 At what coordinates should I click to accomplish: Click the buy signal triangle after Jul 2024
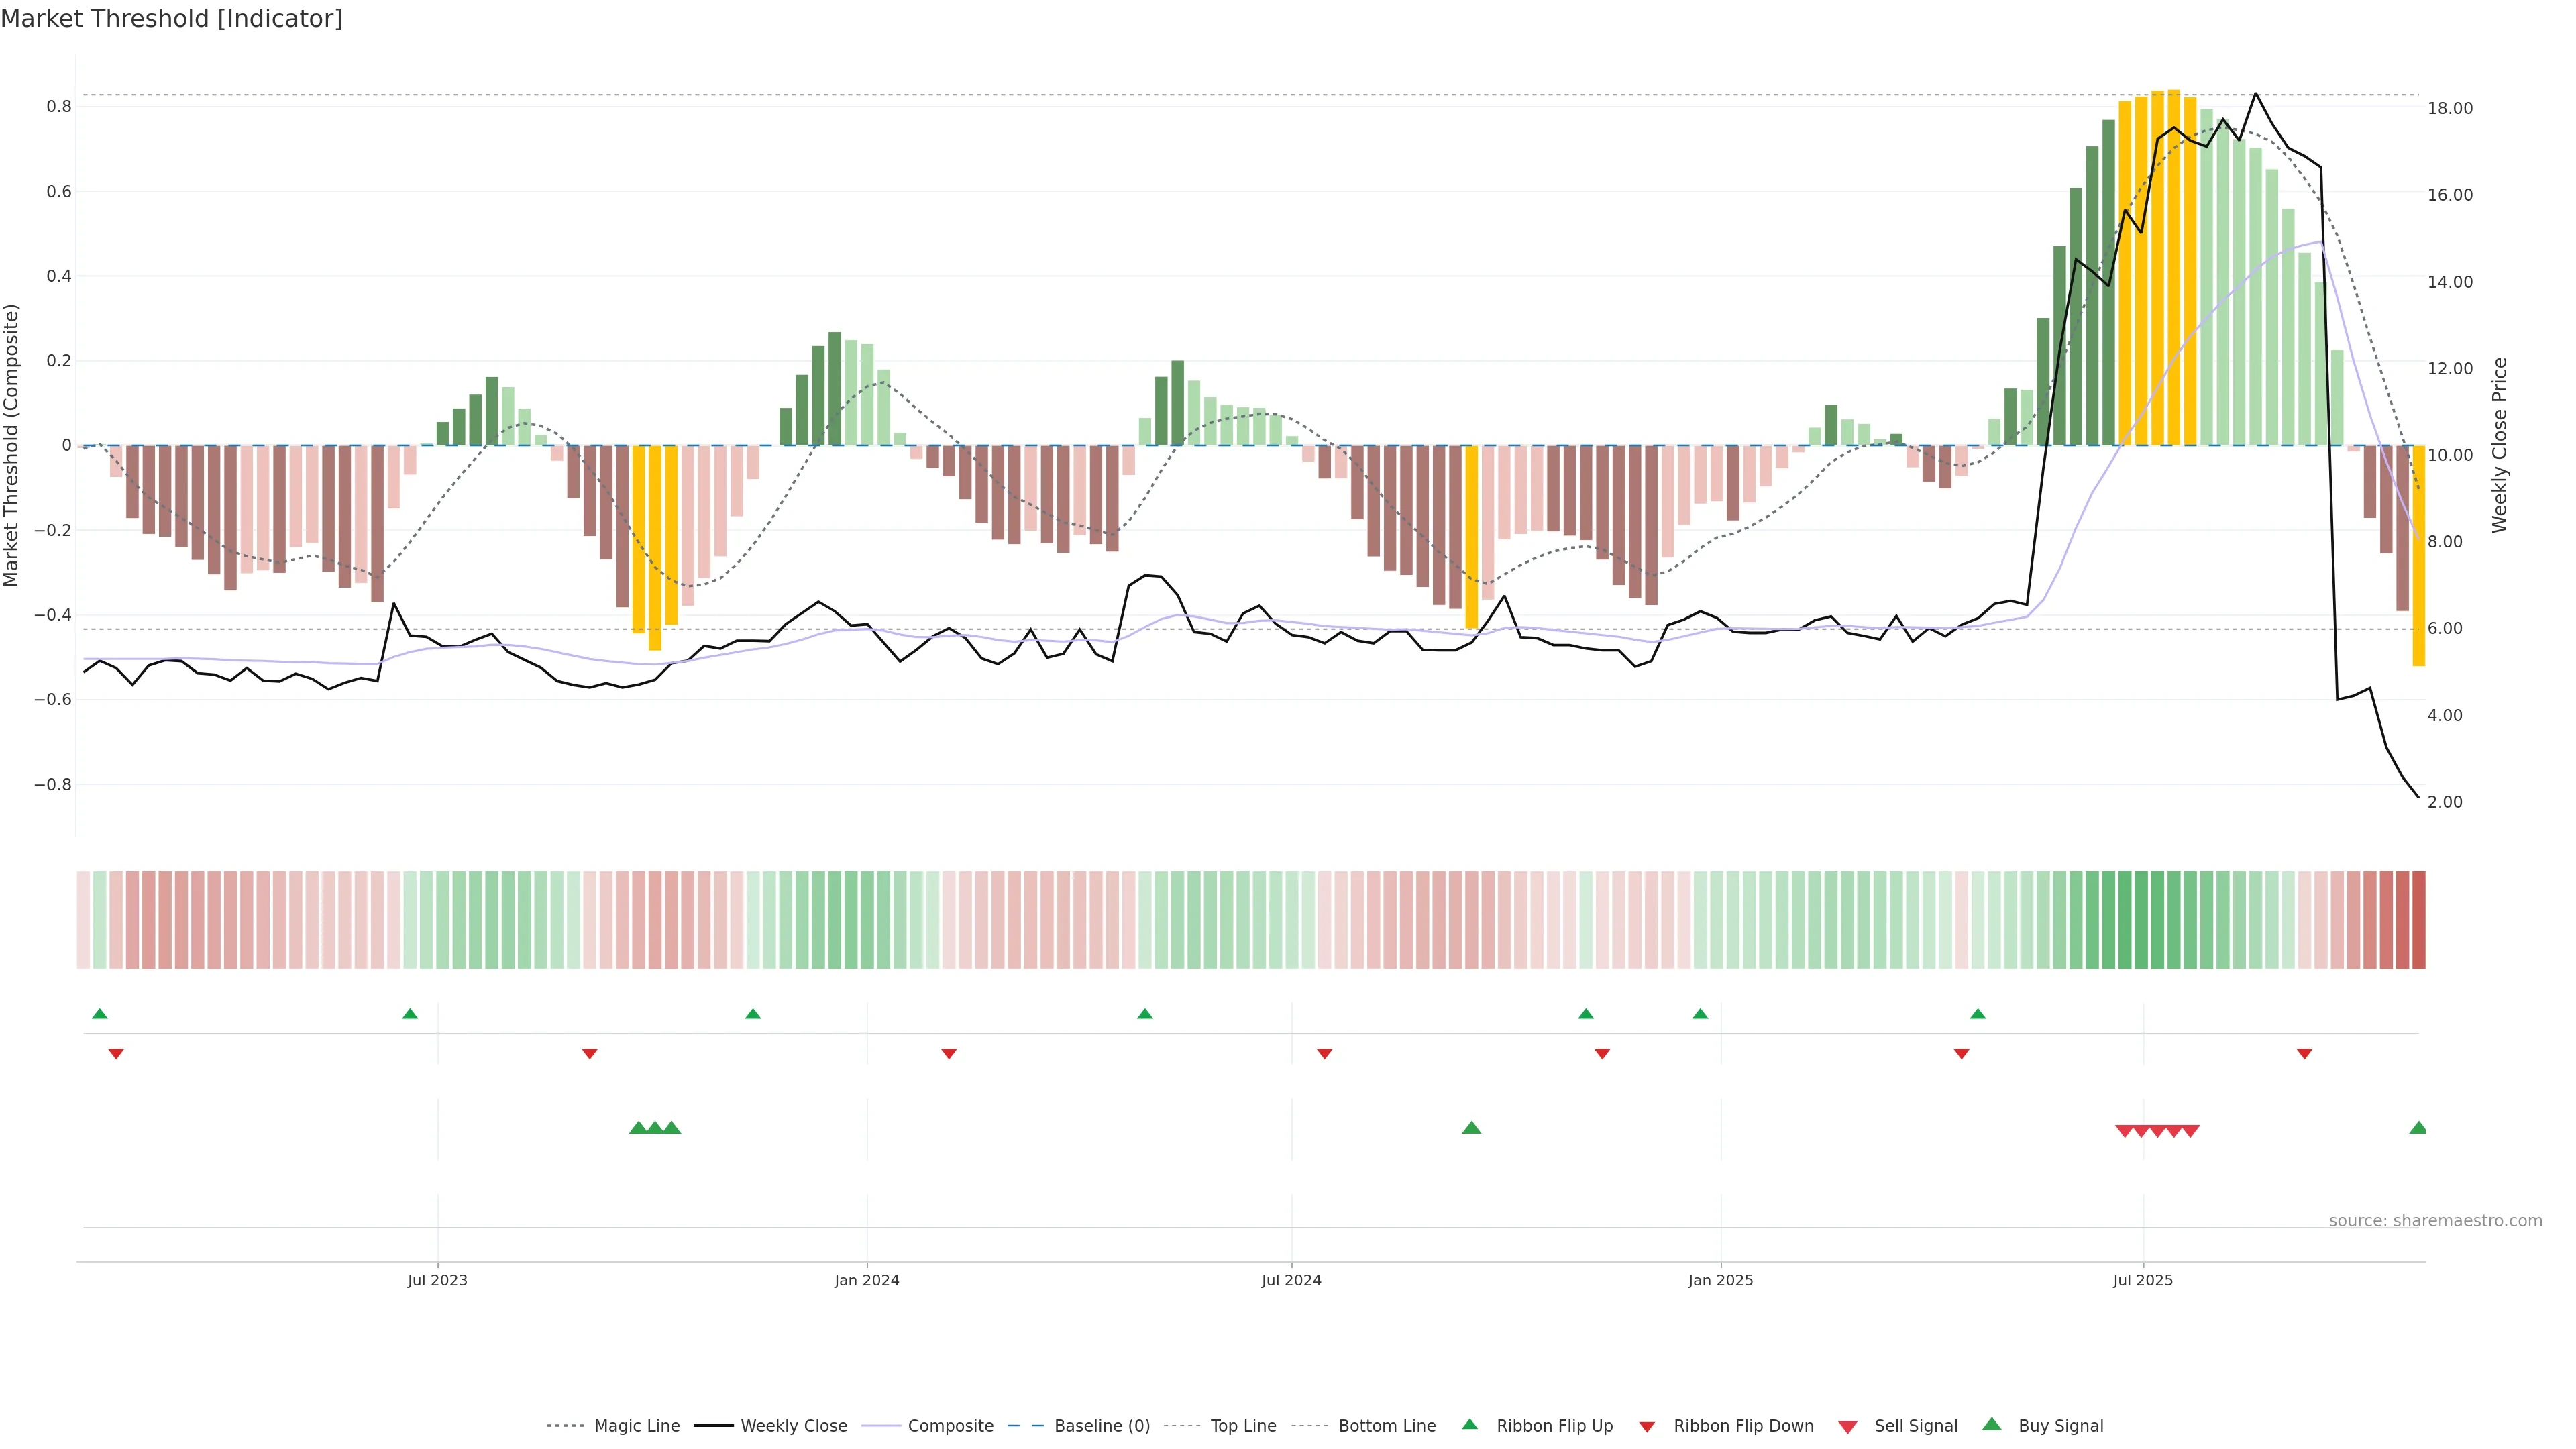[1471, 1128]
